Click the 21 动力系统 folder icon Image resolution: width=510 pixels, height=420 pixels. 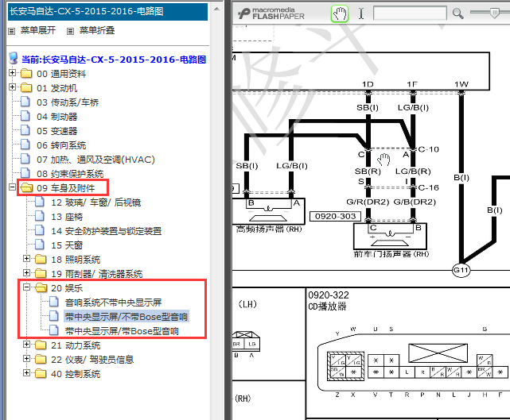[x=41, y=345]
